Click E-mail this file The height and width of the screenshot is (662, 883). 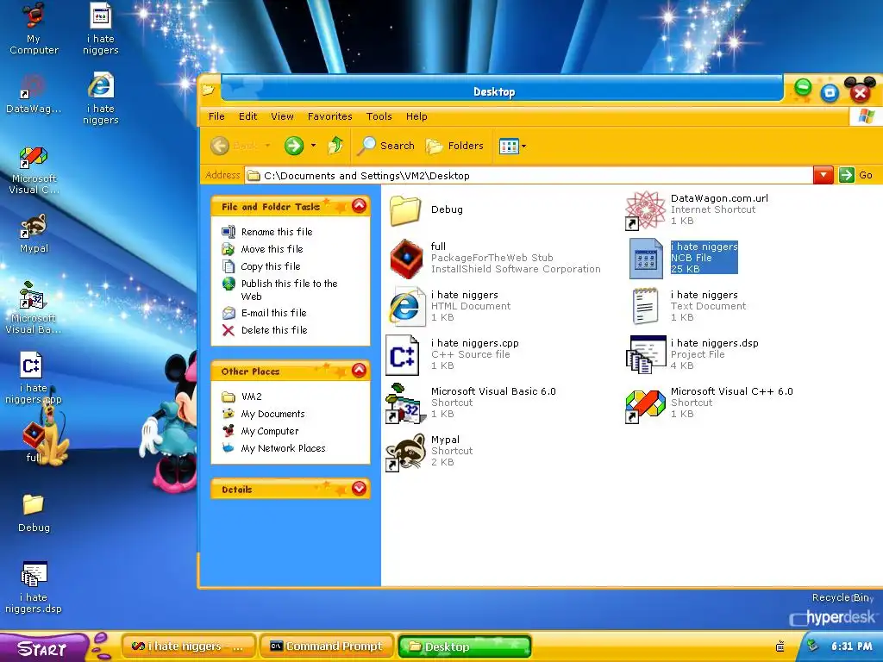click(x=273, y=313)
